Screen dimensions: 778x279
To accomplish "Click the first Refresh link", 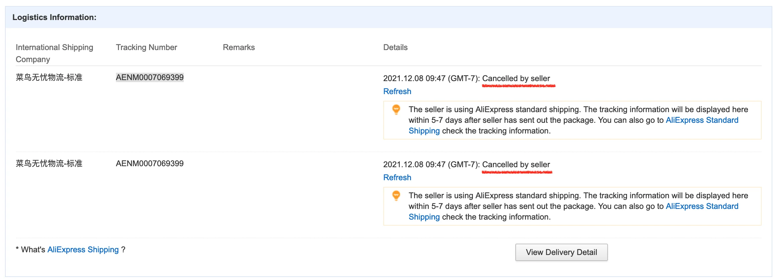I will (x=397, y=91).
